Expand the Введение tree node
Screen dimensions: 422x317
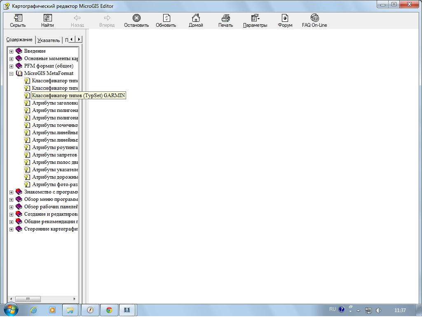[12, 51]
